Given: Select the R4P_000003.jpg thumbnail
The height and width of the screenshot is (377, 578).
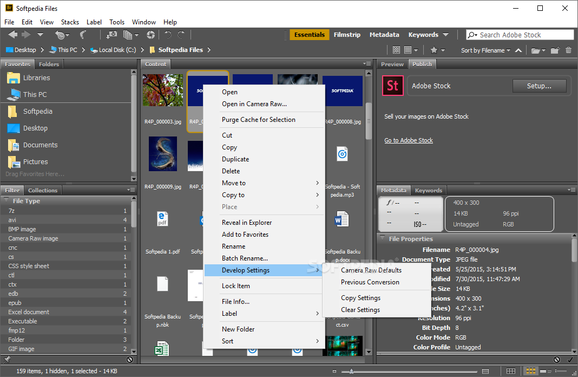Looking at the screenshot, I should tap(162, 90).
